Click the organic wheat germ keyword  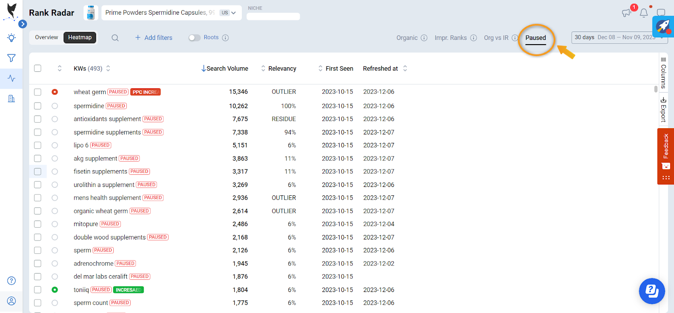101,211
